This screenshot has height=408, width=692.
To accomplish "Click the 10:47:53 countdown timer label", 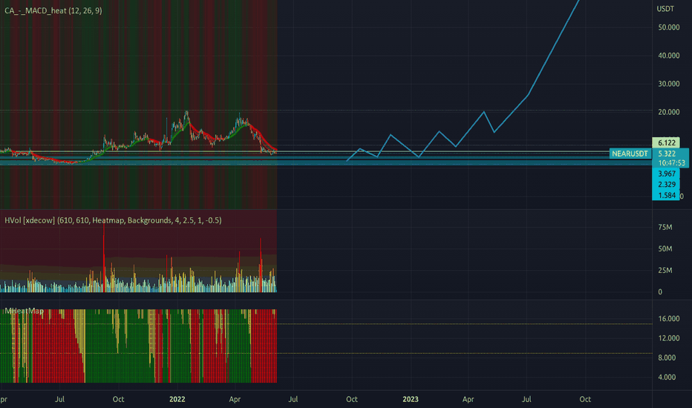I will coord(671,162).
